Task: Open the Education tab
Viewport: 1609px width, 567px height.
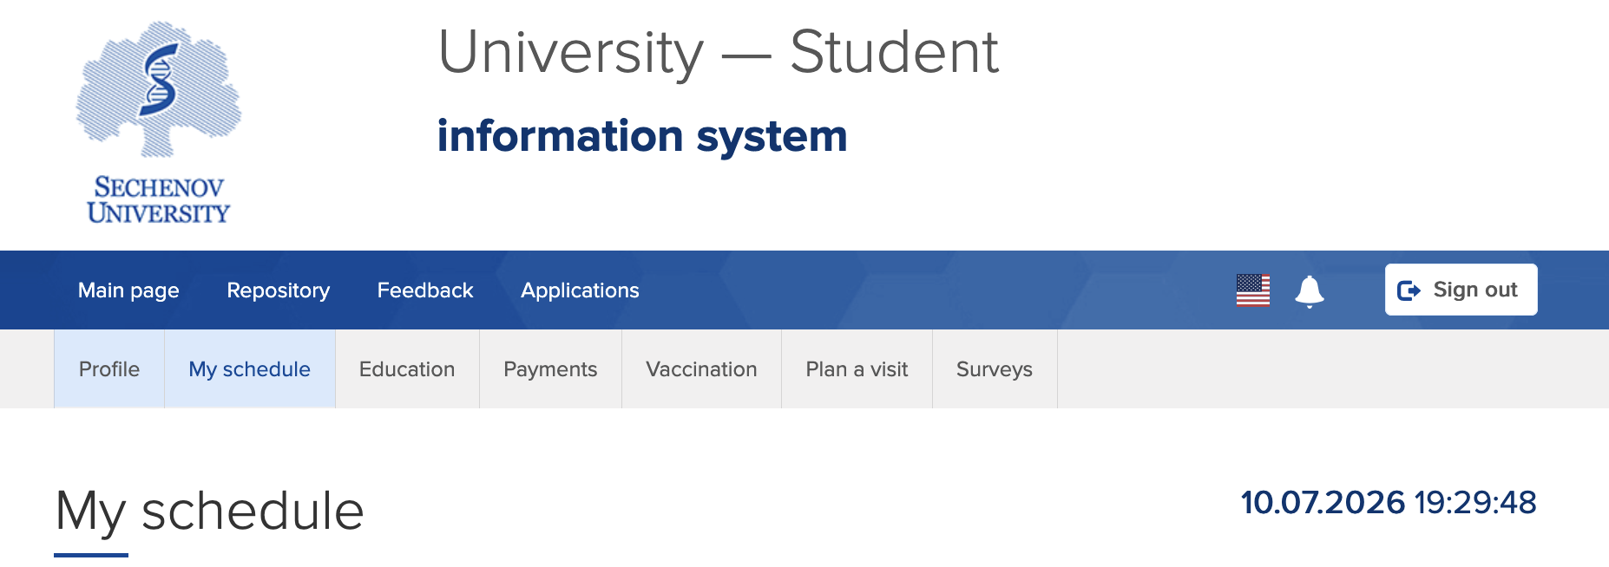Action: click(407, 369)
